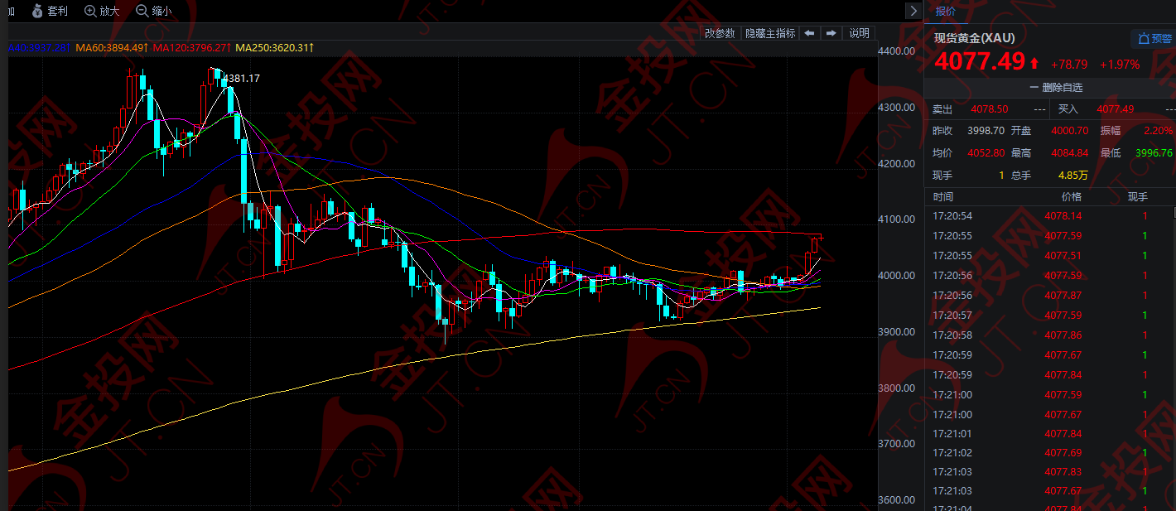This screenshot has width=1176, height=511.
Task: Zoom in the chart with 放大
Action: (102, 11)
